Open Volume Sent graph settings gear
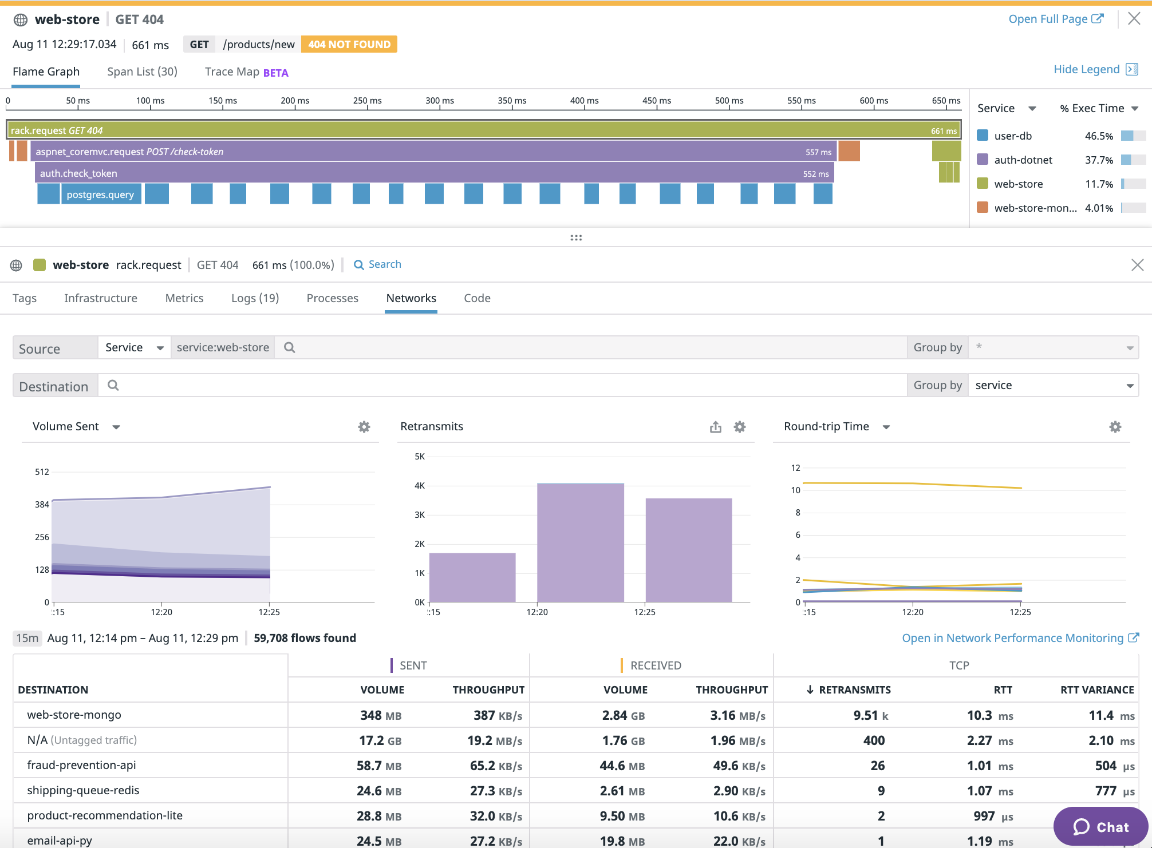 point(364,427)
